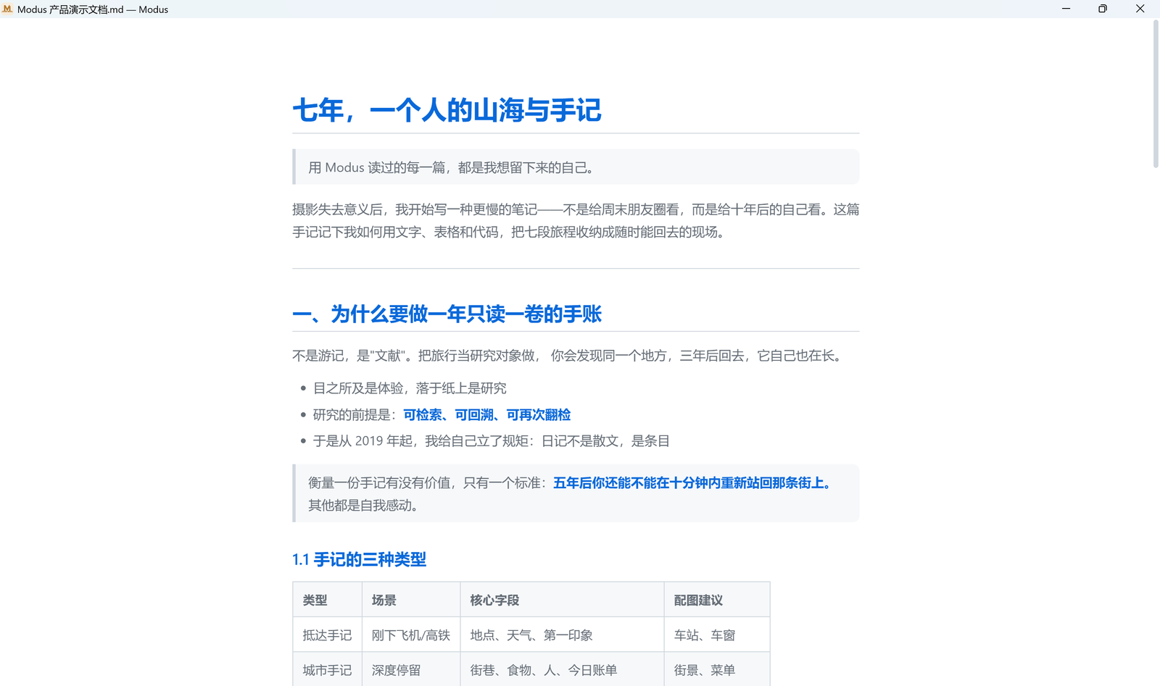Screen dimensions: 1160x686
Task: Click the main heading 七年，一个人的山海与手记
Action: click(x=447, y=111)
